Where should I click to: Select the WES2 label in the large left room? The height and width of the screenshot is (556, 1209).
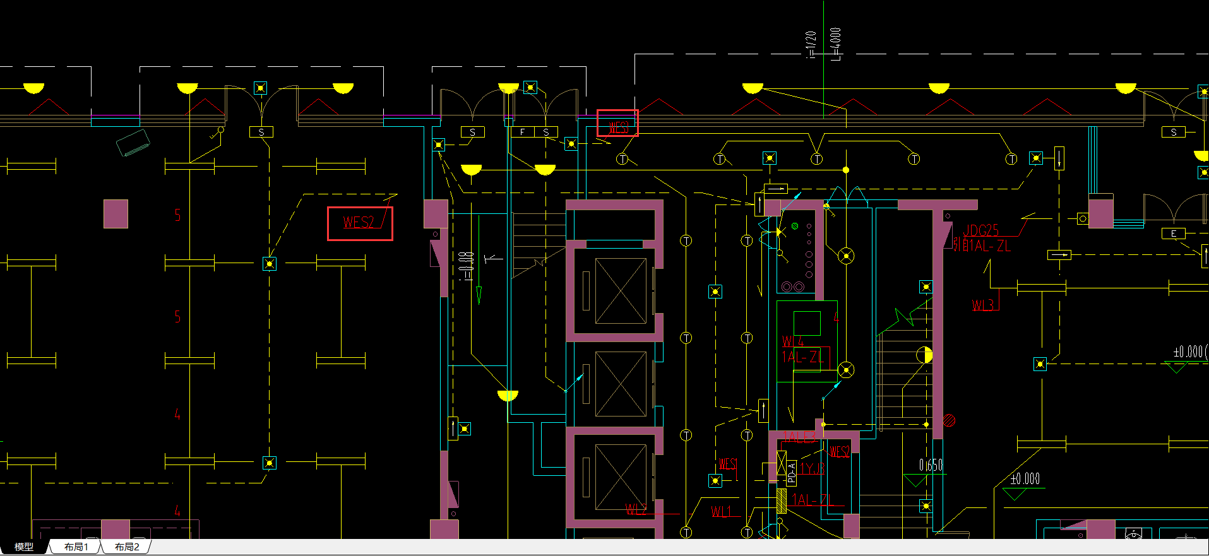pyautogui.click(x=359, y=222)
